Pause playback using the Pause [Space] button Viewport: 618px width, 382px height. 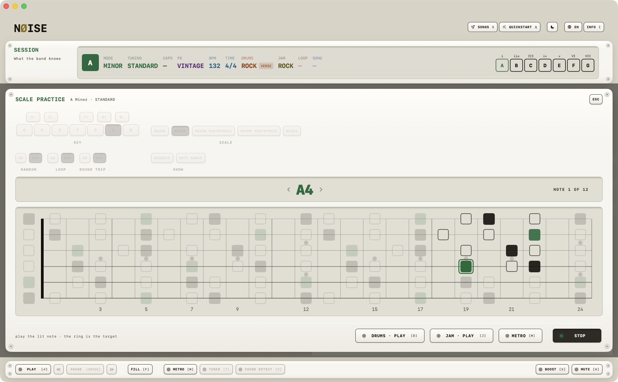pyautogui.click(x=85, y=369)
